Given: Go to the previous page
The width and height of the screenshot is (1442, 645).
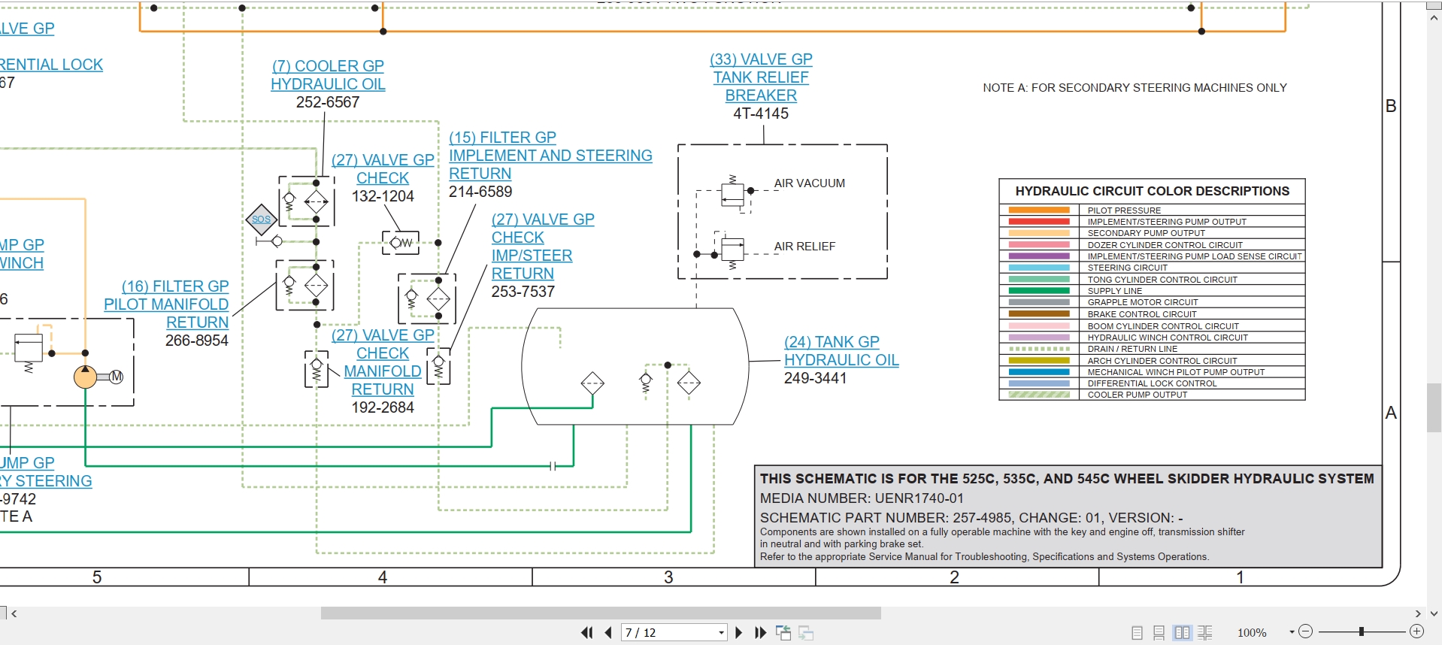Looking at the screenshot, I should point(608,633).
